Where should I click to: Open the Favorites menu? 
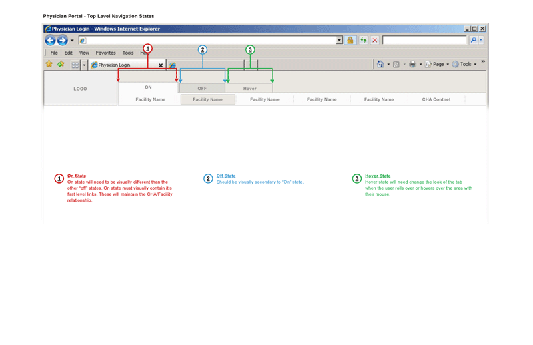(105, 53)
